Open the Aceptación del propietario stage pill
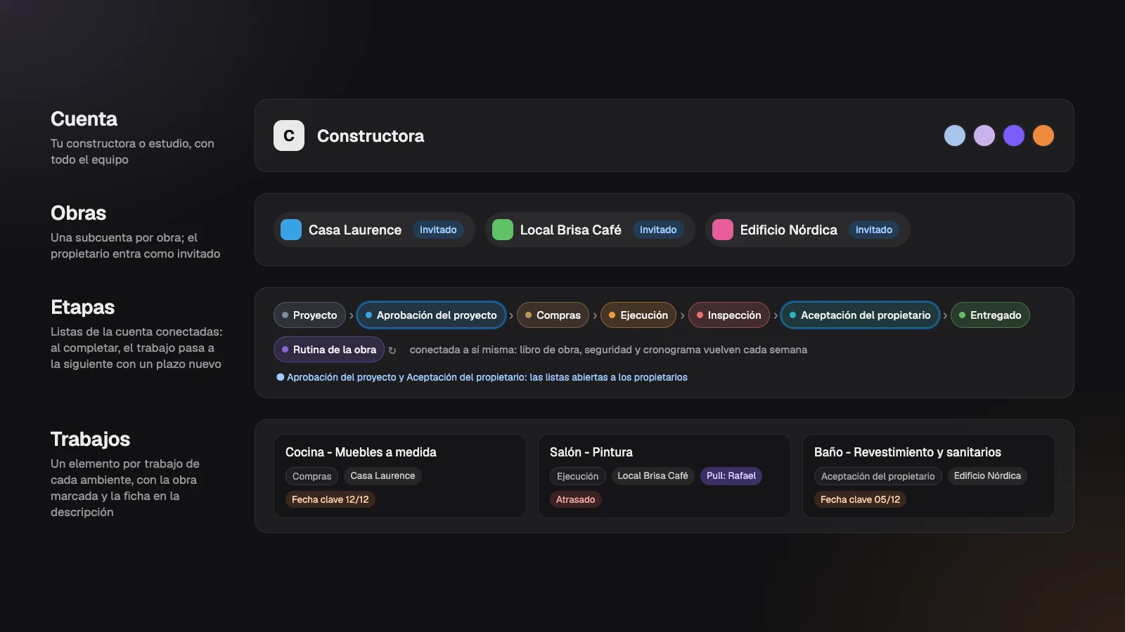This screenshot has width=1125, height=632. [860, 315]
